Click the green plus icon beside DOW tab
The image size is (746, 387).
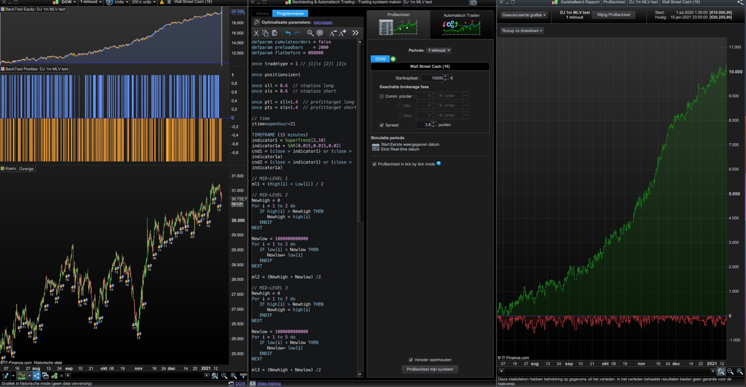pos(393,59)
